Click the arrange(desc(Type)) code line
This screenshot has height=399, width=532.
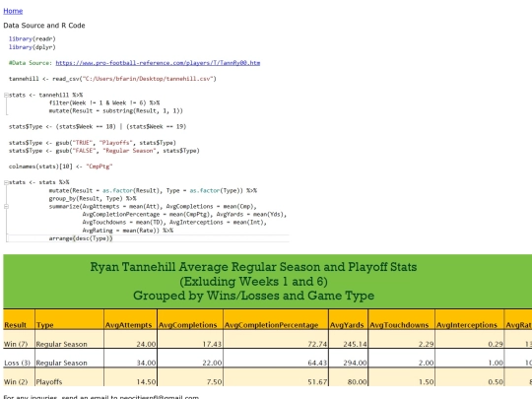click(81, 238)
